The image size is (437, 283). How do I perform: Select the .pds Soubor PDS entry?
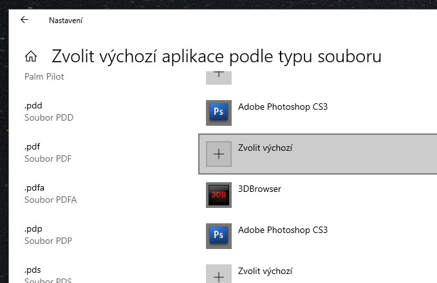point(48,275)
